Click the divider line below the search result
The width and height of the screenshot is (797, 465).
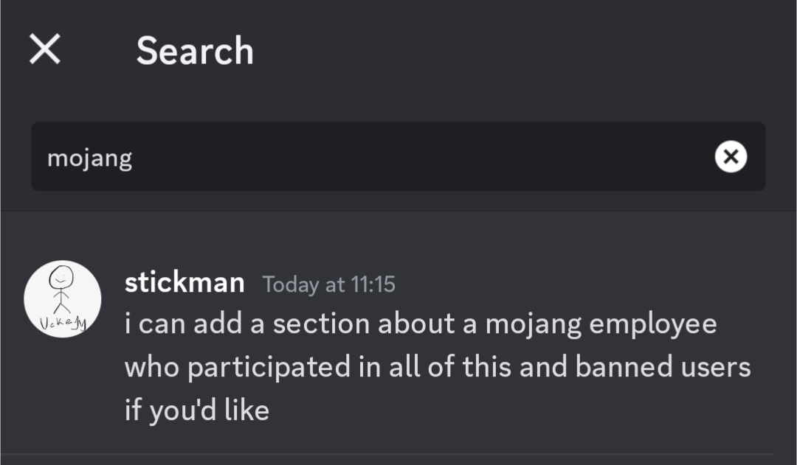(398, 454)
